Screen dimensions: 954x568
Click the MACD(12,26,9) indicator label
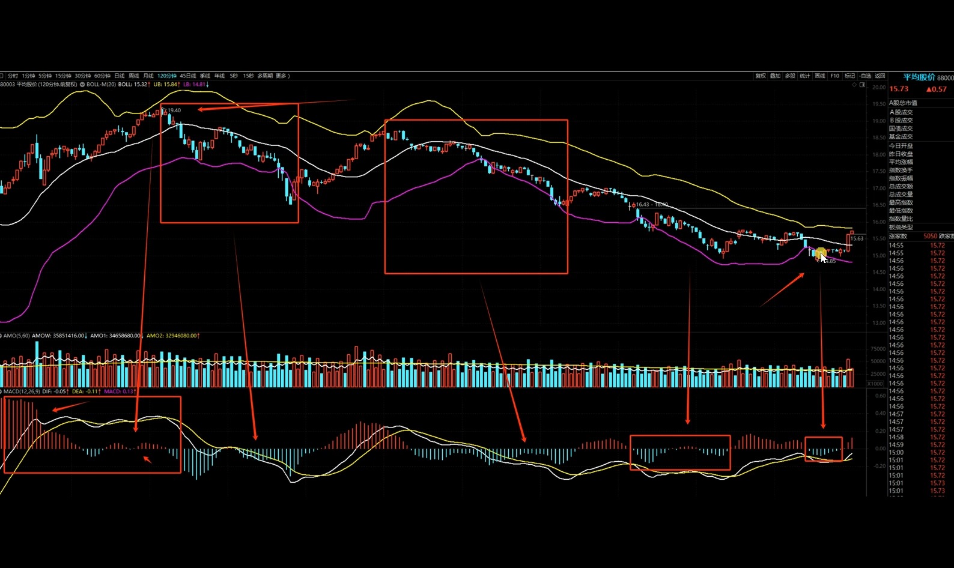click(22, 391)
